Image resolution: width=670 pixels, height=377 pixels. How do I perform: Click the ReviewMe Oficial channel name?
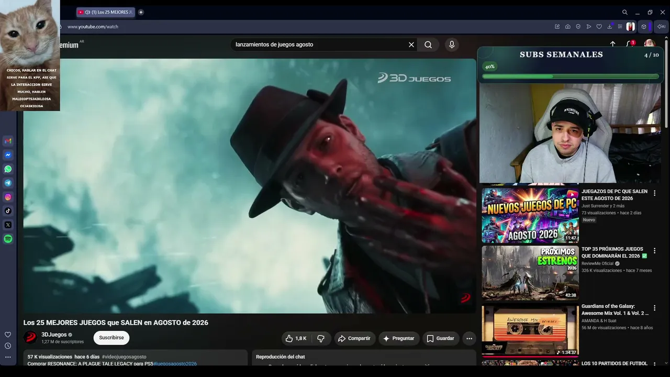[597, 263]
